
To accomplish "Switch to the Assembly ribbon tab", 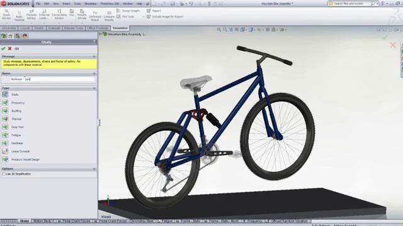I will (9, 28).
